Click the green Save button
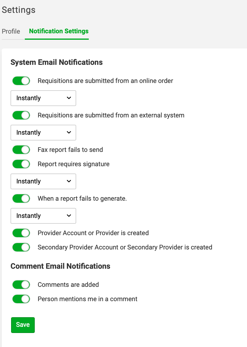Viewport: 247px width, 347px height. click(23, 325)
